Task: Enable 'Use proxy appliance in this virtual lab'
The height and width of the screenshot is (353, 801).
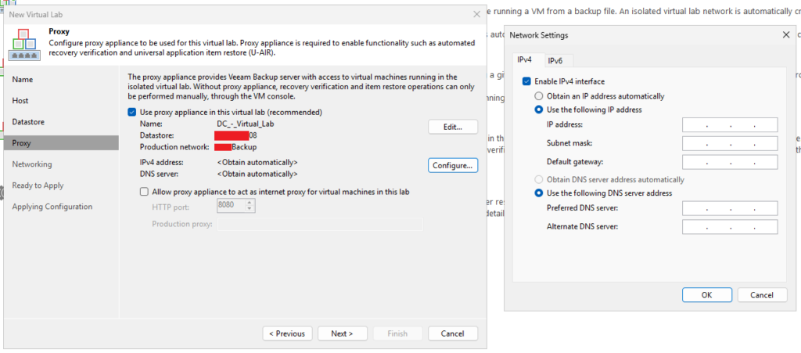Action: pos(132,113)
